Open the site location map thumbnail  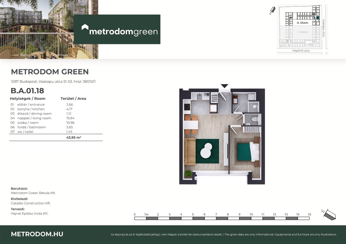pos(302,29)
